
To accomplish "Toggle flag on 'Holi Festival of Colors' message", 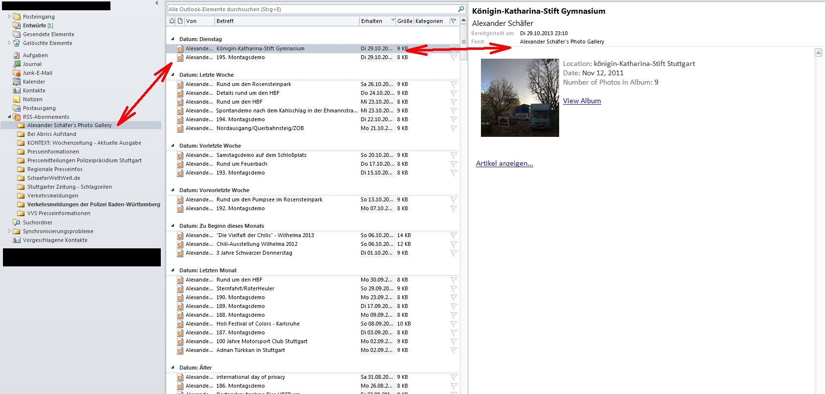I will pyautogui.click(x=454, y=324).
